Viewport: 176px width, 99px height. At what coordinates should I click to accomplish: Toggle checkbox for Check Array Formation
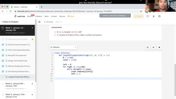coord(3,45)
